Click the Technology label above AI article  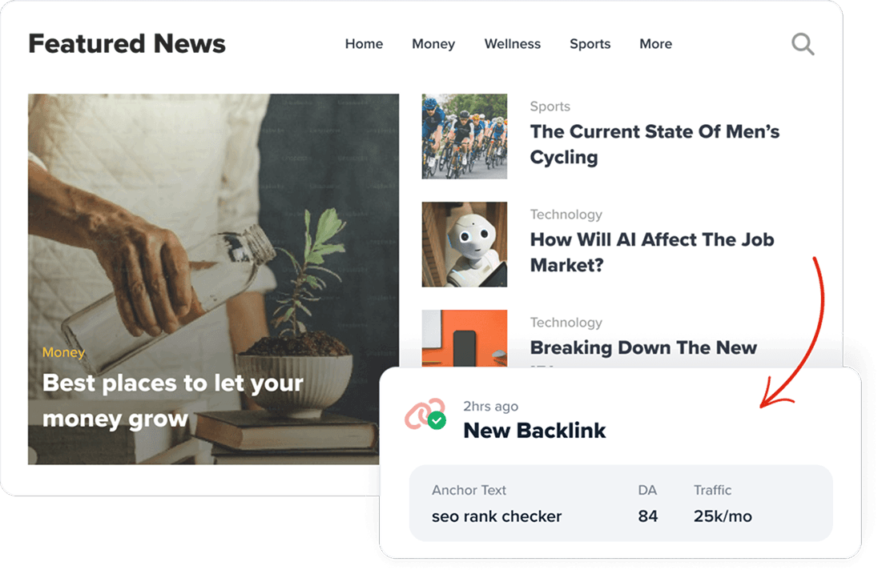click(566, 215)
